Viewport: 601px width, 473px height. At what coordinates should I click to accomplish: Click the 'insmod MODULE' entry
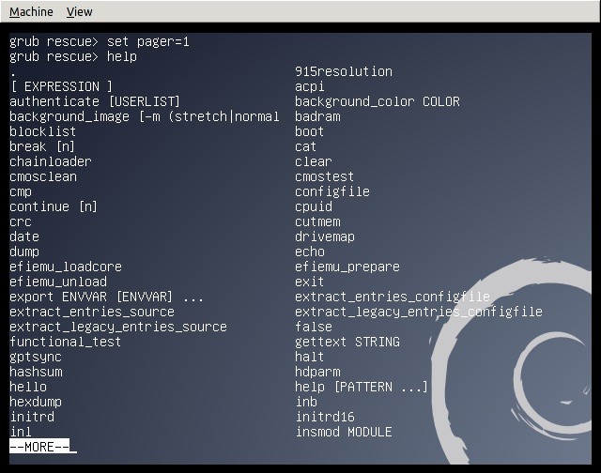[344, 432]
